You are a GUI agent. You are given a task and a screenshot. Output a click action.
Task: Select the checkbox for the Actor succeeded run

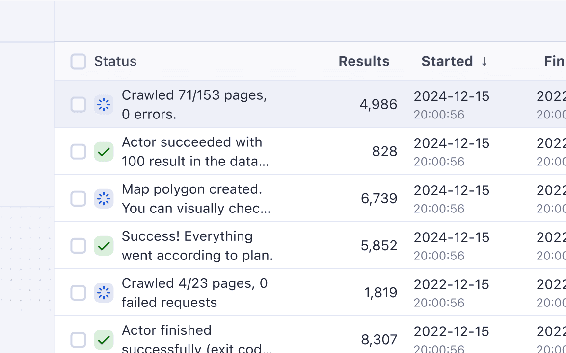(x=78, y=152)
